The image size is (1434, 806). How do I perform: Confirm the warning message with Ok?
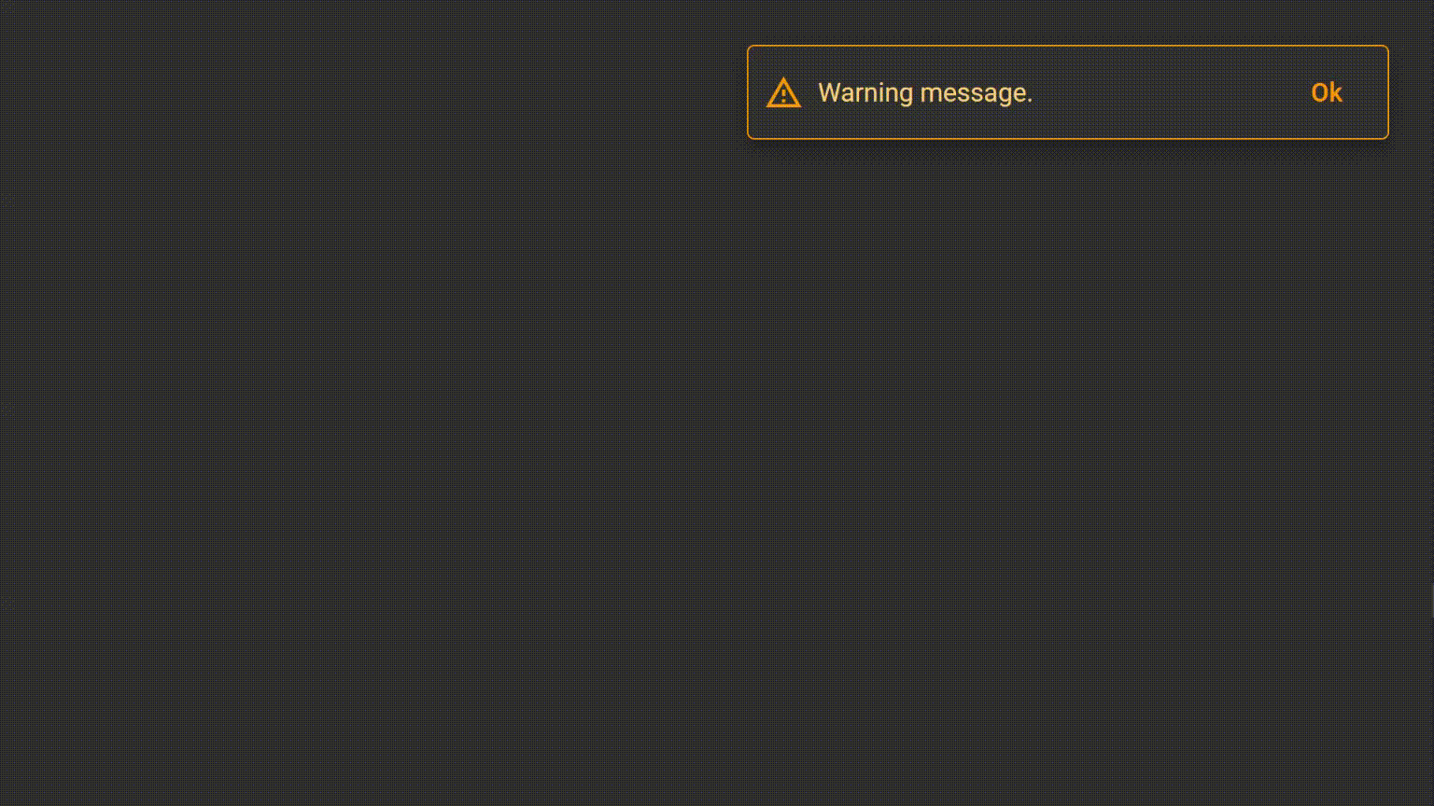click(1327, 92)
